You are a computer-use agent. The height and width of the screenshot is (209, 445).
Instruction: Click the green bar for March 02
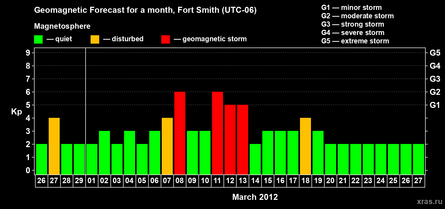(104, 153)
